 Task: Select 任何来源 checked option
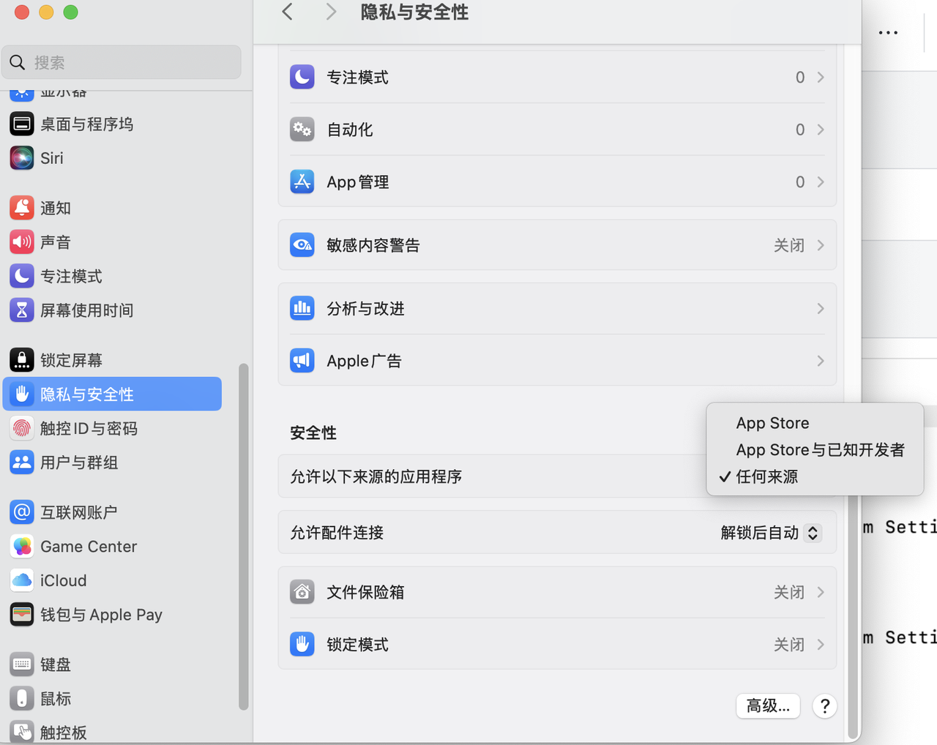coord(766,476)
